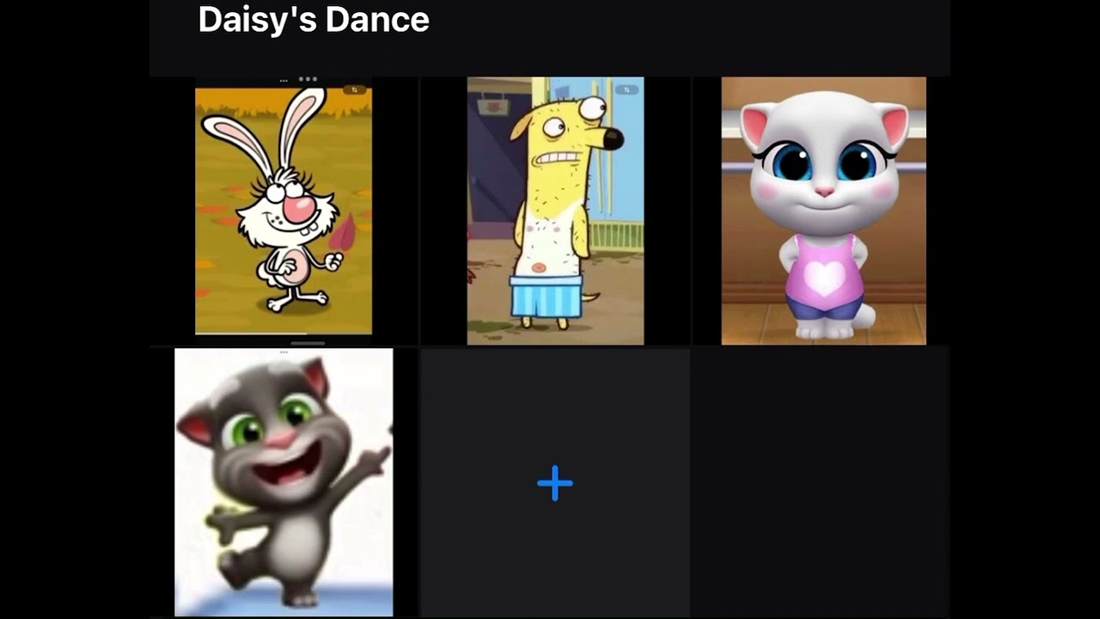This screenshot has height=619, width=1100.
Task: Open the white rabbit cartoon thumbnail
Action: click(284, 211)
